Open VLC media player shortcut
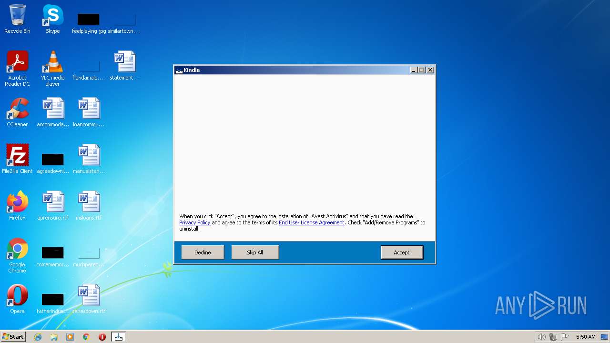 [x=52, y=69]
